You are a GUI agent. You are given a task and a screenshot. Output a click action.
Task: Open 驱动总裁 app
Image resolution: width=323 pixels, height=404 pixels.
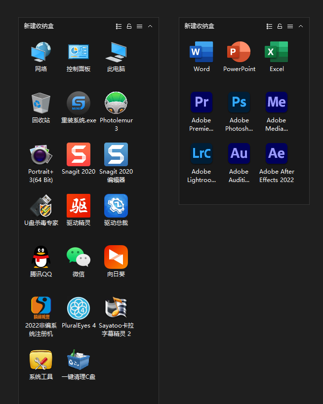tap(116, 206)
